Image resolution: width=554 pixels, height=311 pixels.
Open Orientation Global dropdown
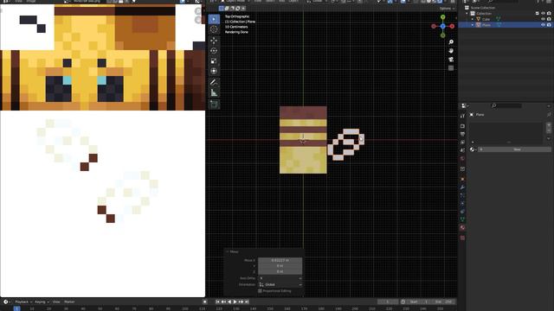pos(280,284)
